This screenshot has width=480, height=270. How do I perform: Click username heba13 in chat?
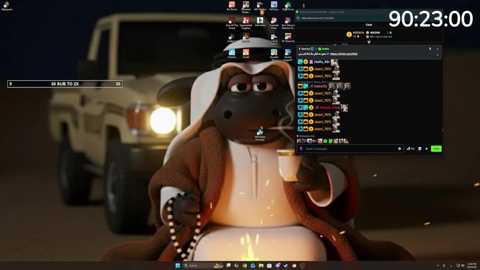pyautogui.click(x=320, y=86)
